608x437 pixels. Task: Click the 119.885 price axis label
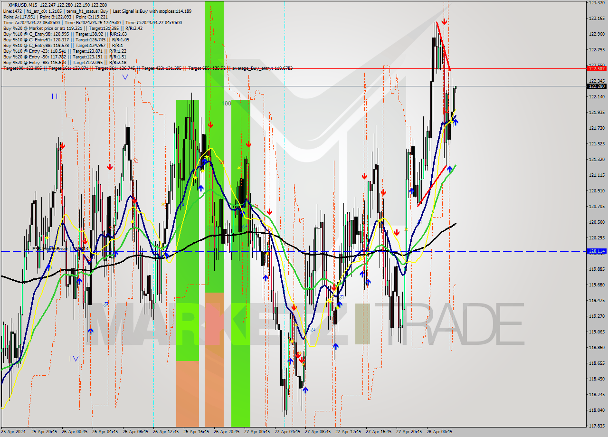coord(597,269)
